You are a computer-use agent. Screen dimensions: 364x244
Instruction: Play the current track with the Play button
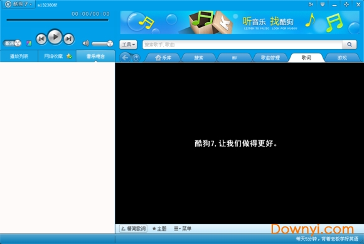(x=55, y=37)
